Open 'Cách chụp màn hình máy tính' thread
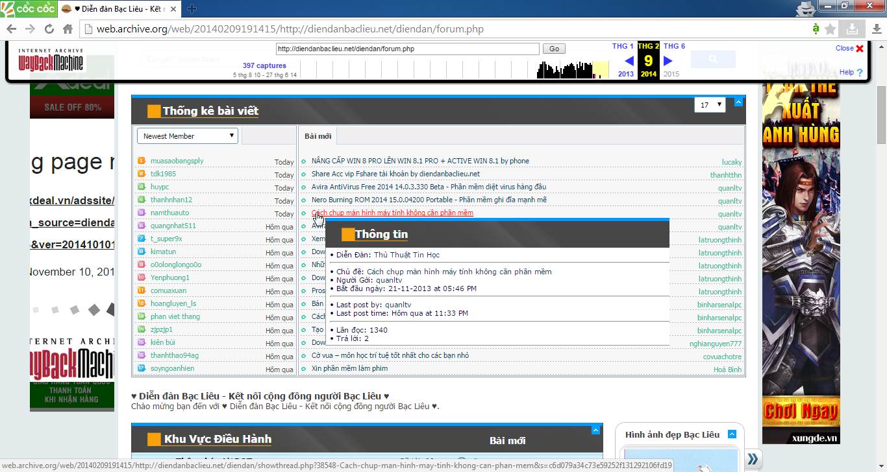This screenshot has height=472, width=887. tap(392, 213)
